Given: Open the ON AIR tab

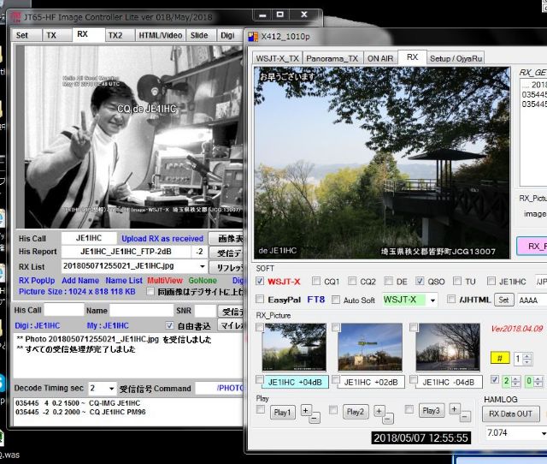Looking at the screenshot, I should [x=381, y=58].
